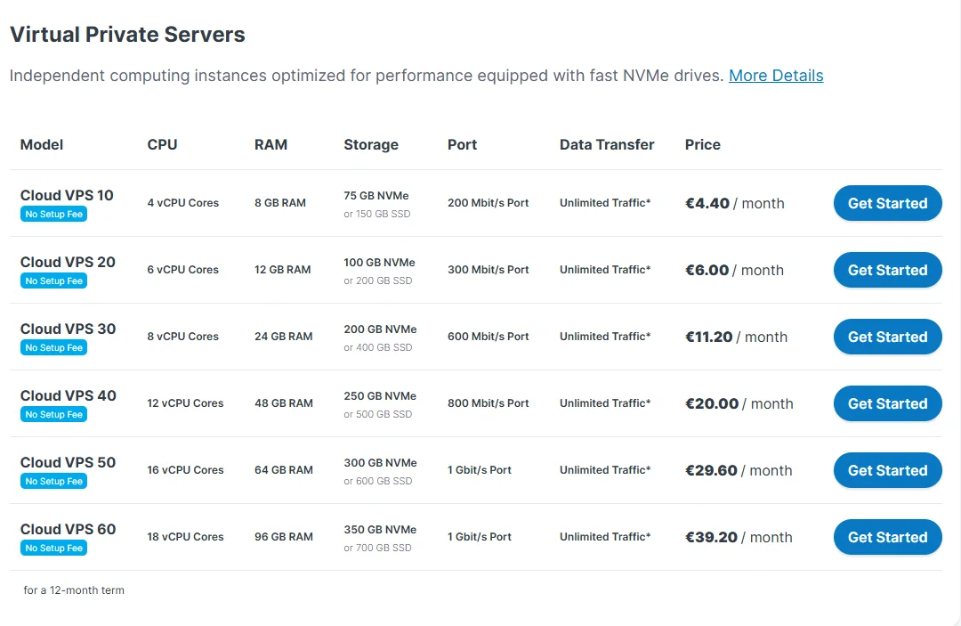Click Unlimited Traffic* in Cloud VPS 30 row
This screenshot has height=626, width=961.
[605, 336]
